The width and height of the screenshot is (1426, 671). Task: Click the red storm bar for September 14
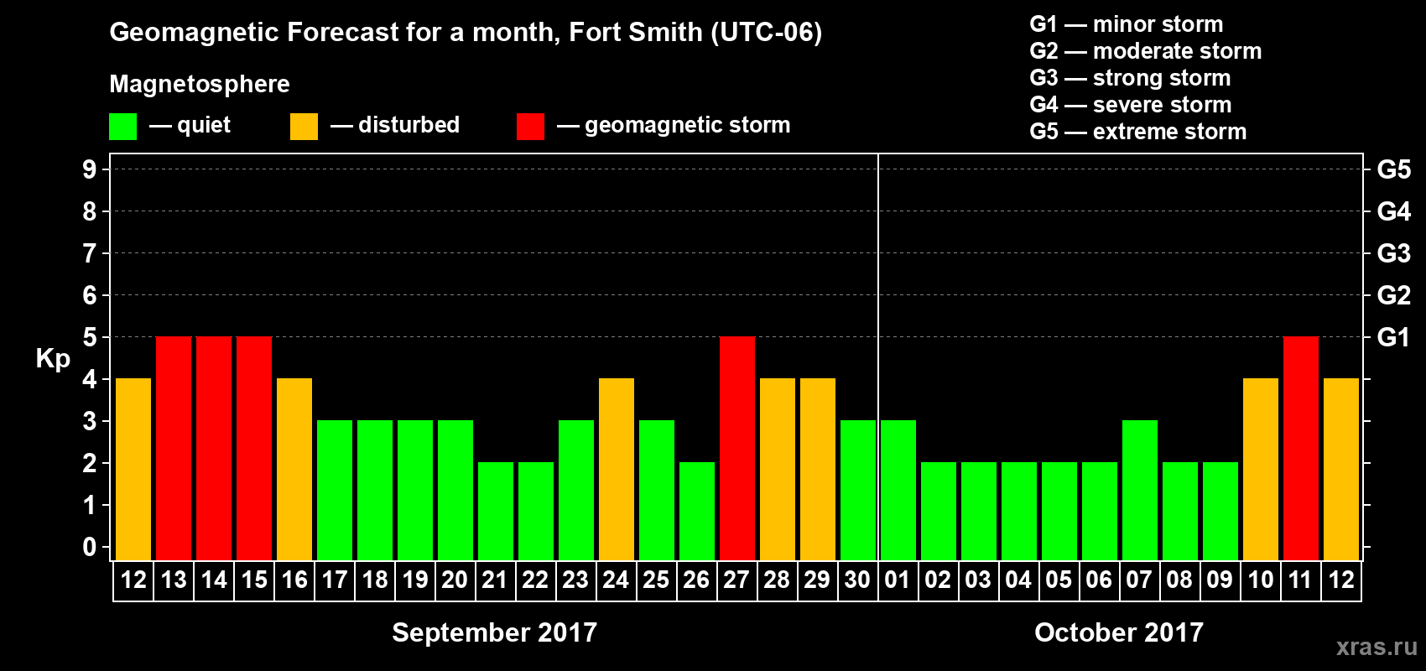(214, 449)
